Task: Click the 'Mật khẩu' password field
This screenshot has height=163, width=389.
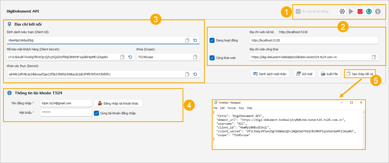Action: point(66,113)
